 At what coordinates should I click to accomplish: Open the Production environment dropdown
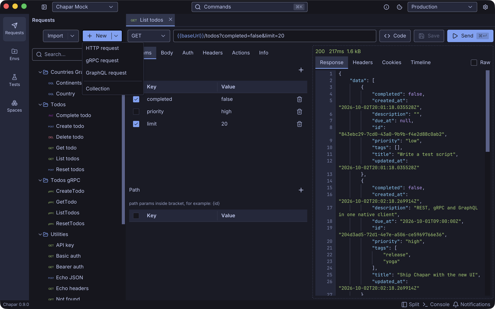442,7
